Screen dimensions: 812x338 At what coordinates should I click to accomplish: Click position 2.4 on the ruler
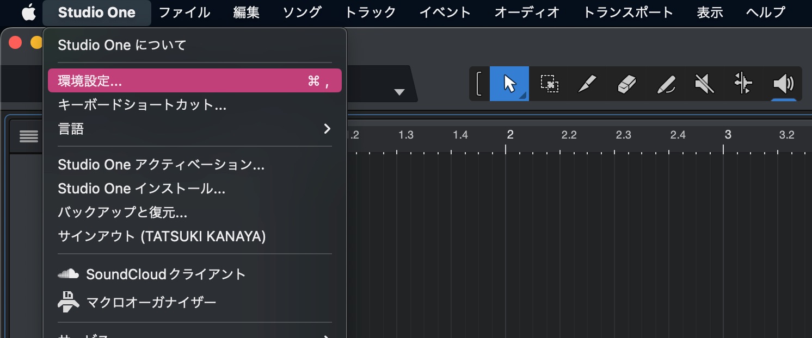click(678, 135)
